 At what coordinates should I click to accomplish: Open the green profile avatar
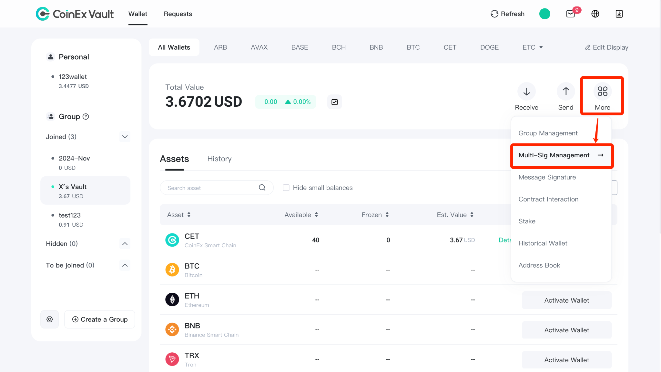click(545, 14)
